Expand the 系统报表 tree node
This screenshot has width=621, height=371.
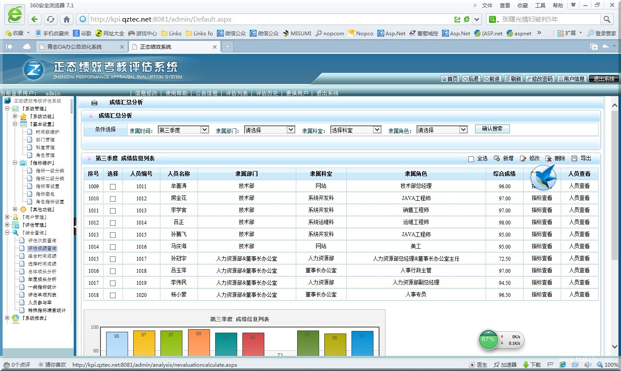7,318
